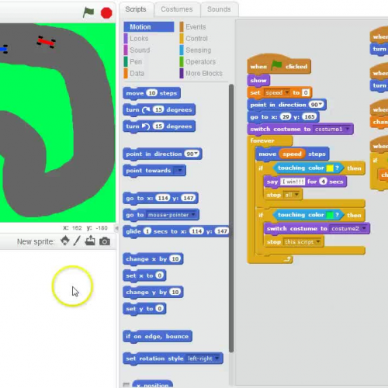Viewport: 388px width, 388px height.
Task: Click the 0 field in set x to block
Action: [x=160, y=275]
